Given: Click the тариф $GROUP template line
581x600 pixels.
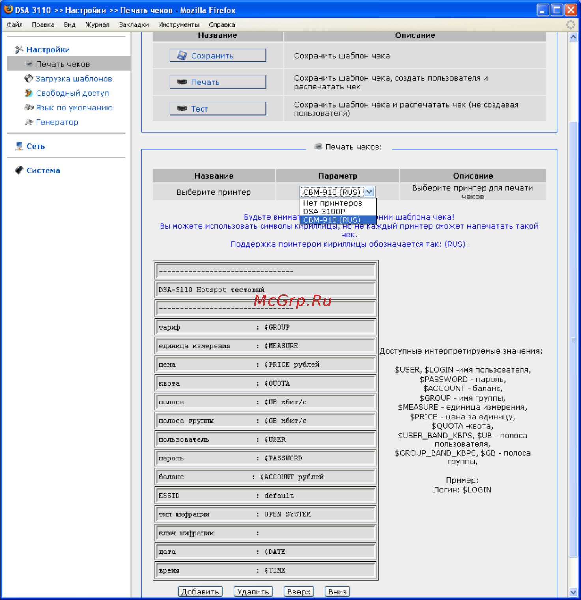Looking at the screenshot, I should pyautogui.click(x=266, y=327).
